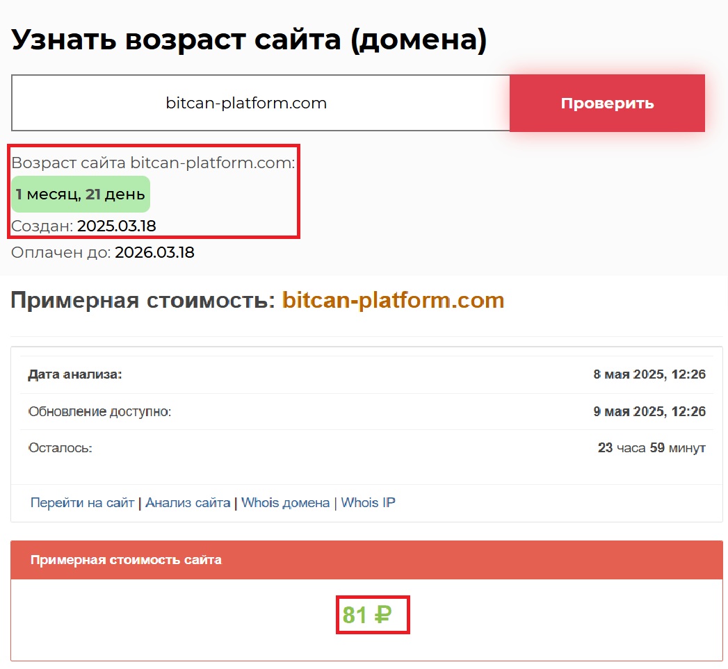728x669 pixels.
Task: Click the Осталось label
Action: [60, 448]
